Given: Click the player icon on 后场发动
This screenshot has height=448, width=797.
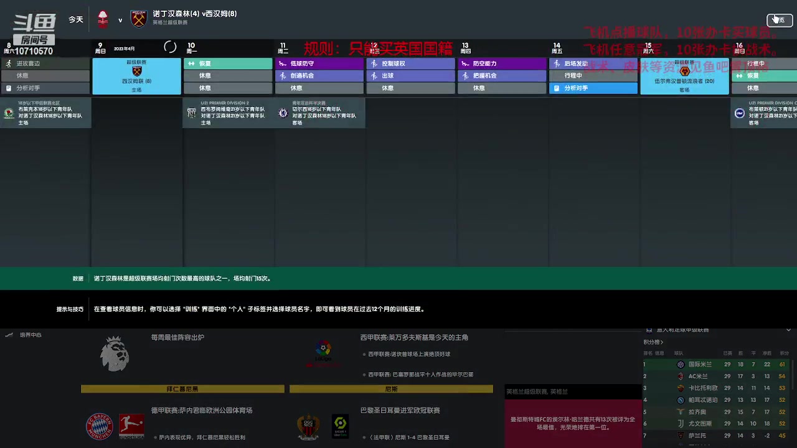Looking at the screenshot, I should (x=557, y=63).
